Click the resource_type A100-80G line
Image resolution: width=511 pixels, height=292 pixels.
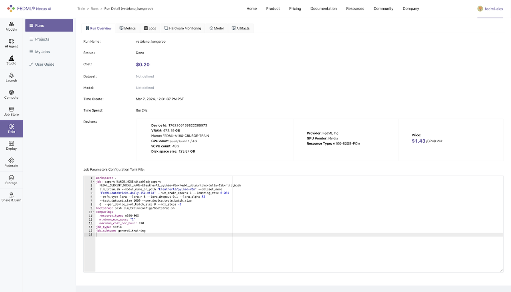[119, 216]
